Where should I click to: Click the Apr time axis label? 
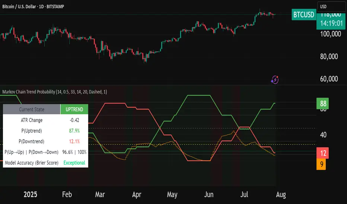click(137, 194)
